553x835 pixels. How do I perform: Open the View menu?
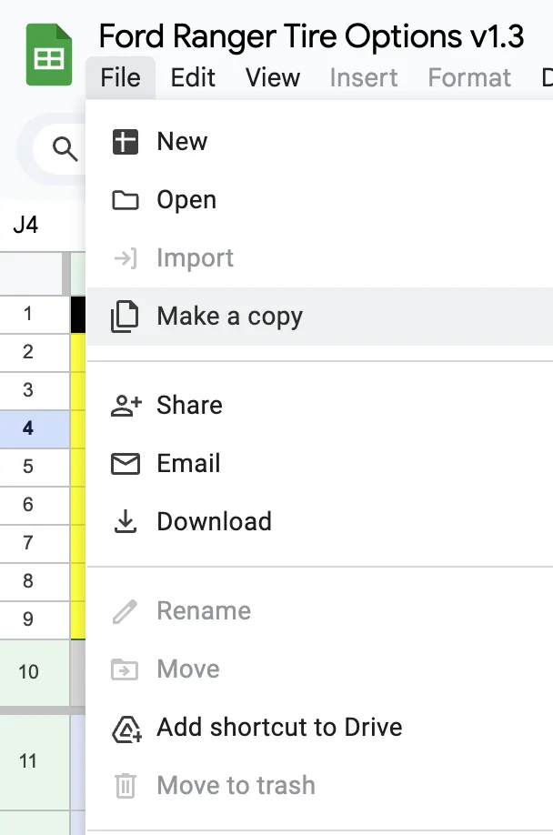(273, 77)
